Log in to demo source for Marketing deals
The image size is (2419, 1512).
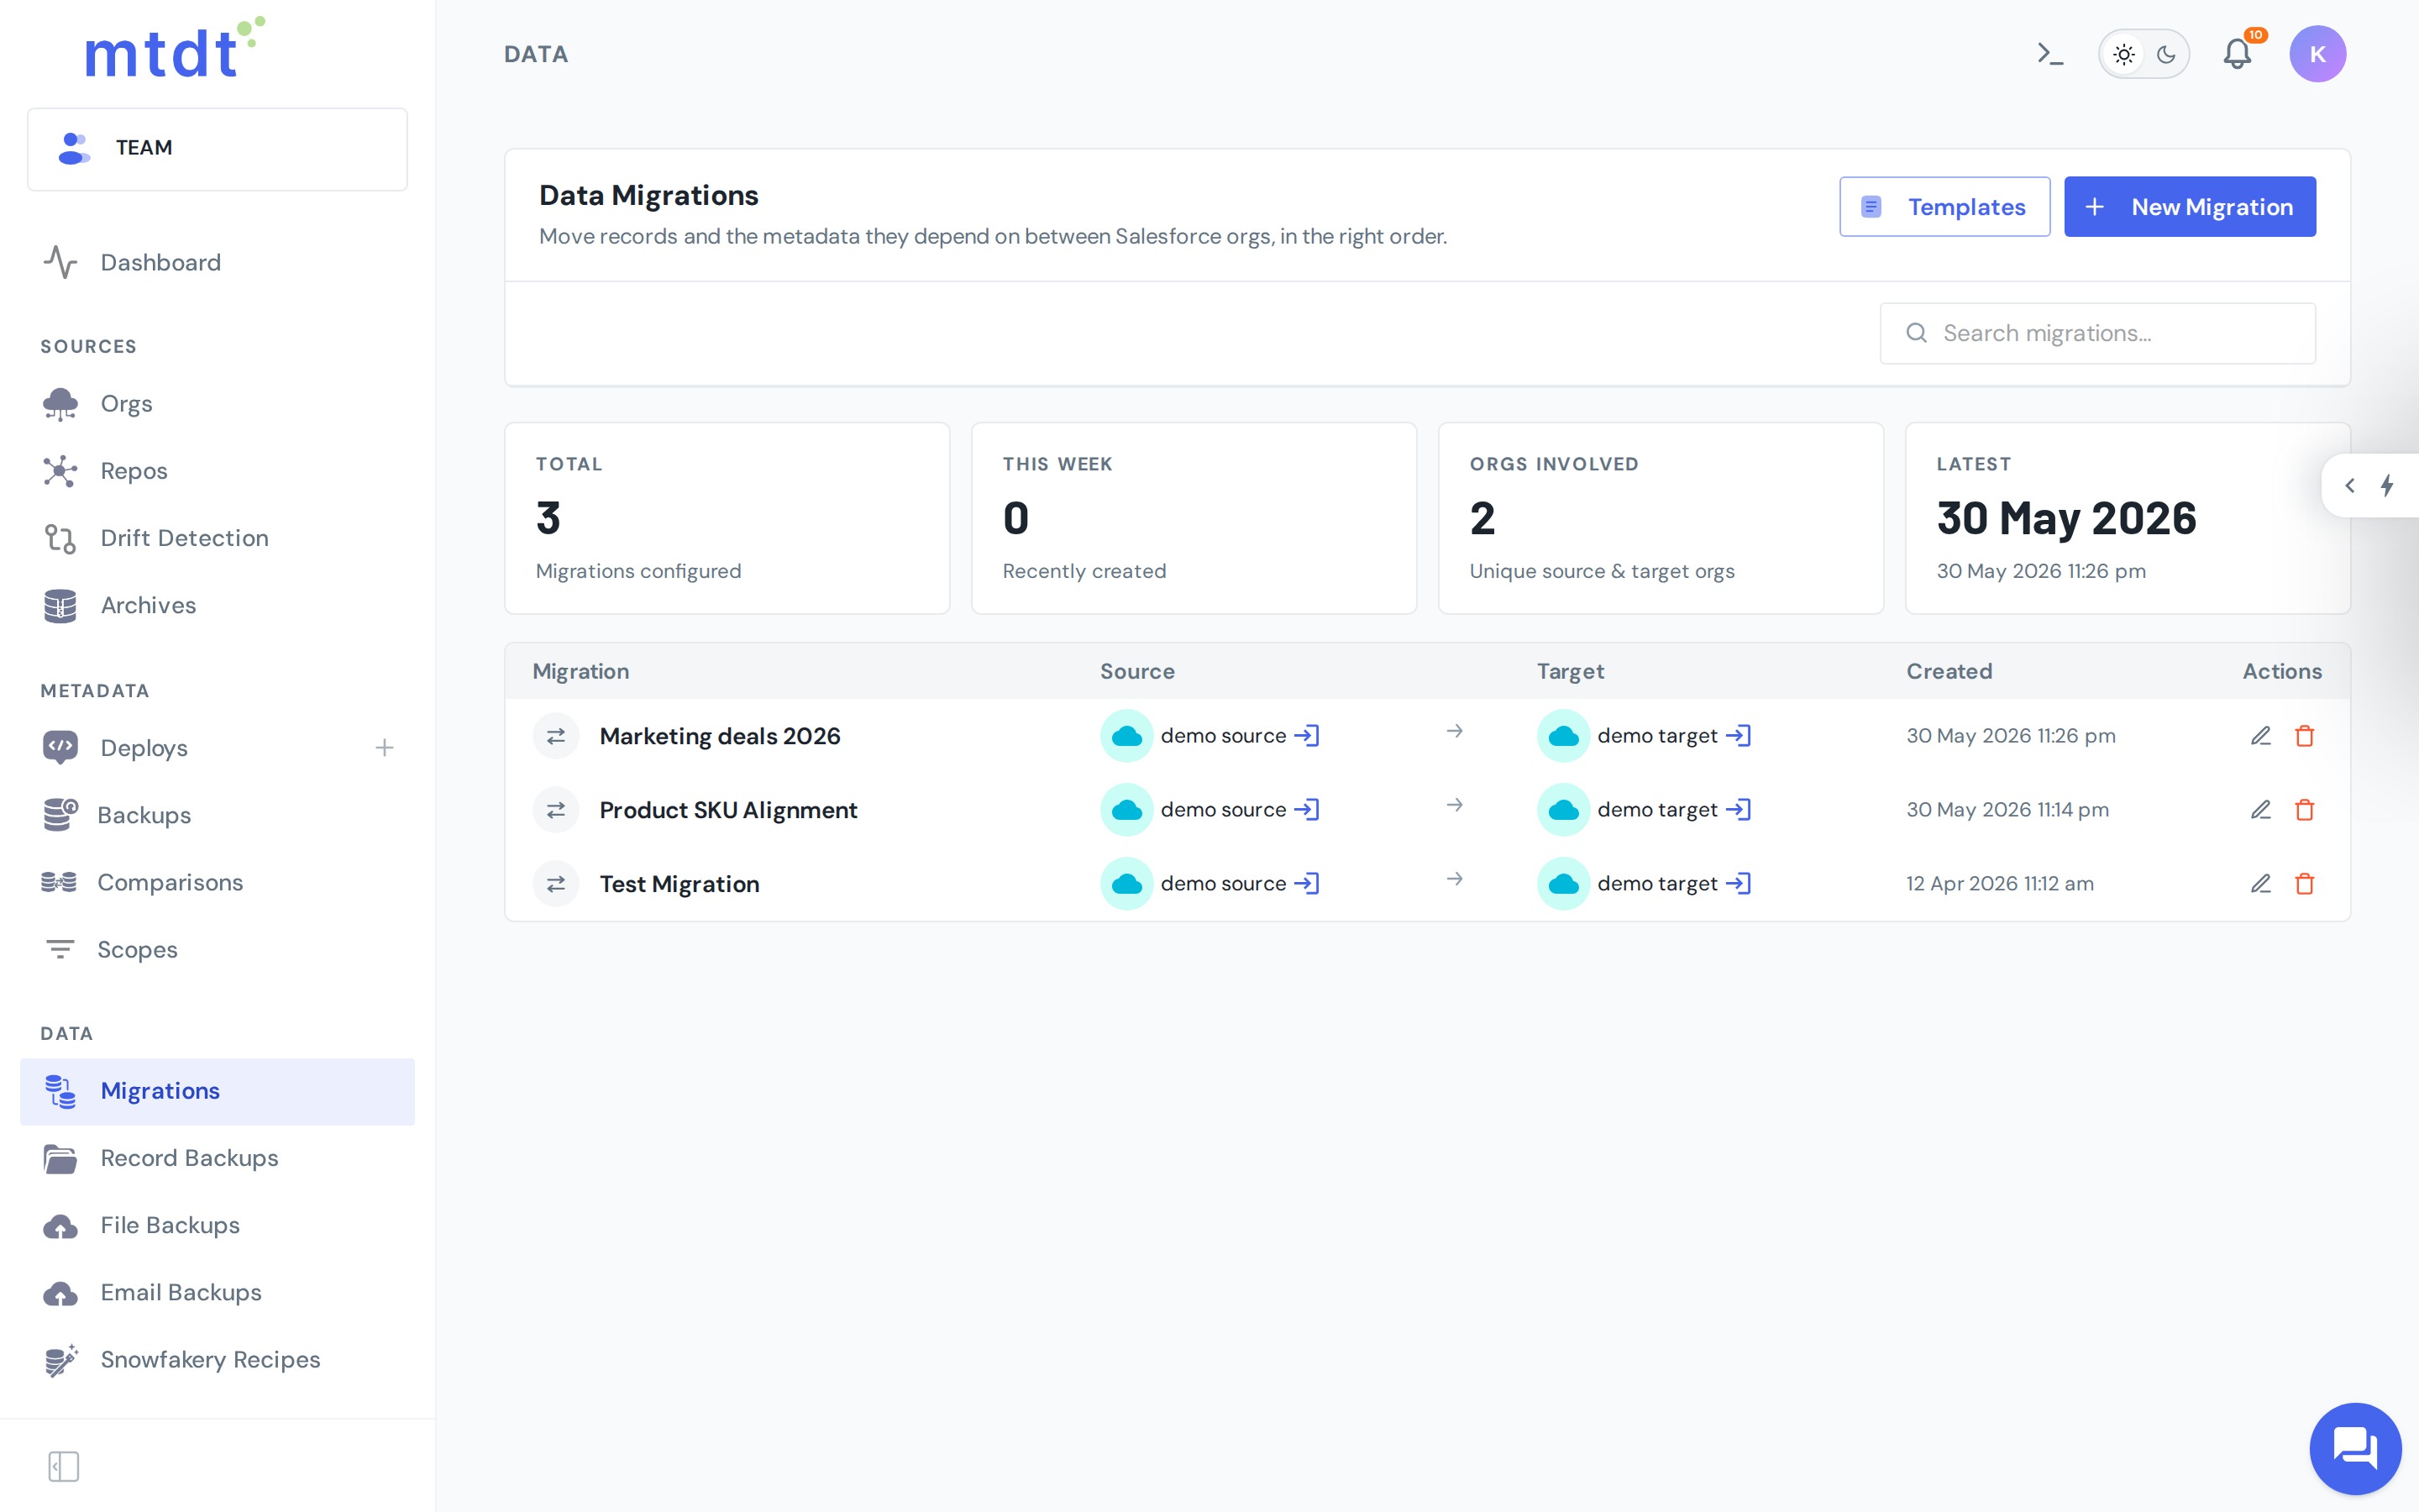(1308, 736)
